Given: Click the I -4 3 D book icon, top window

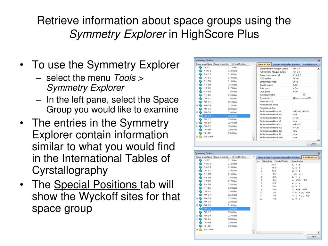Looking at the screenshot, I should tap(201, 99).
